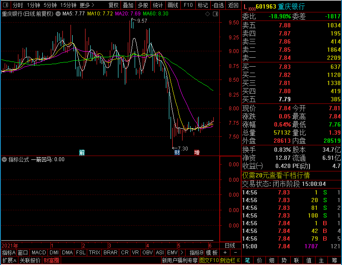The height and width of the screenshot is (265, 342).
Task: Click the 601963 stock code
Action: pos(266,7)
